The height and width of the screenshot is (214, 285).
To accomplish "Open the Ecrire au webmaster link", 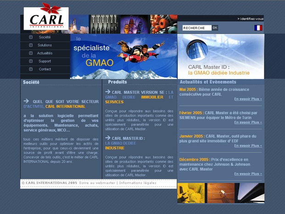I will (97, 183).
